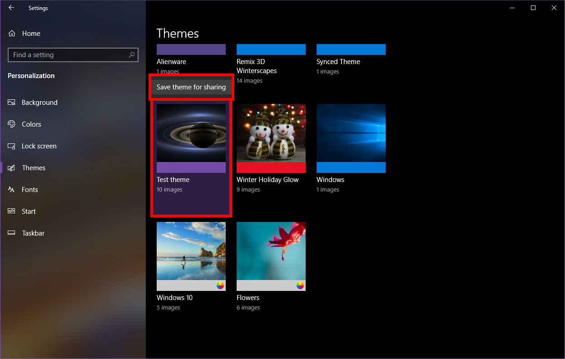Click the '9 images' caption
This screenshot has height=359, width=565.
point(248,190)
